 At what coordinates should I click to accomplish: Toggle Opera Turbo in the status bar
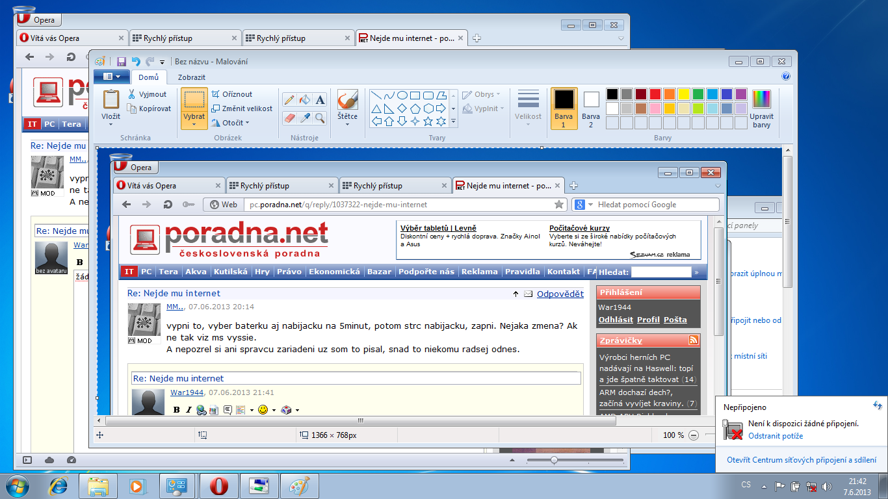click(72, 460)
